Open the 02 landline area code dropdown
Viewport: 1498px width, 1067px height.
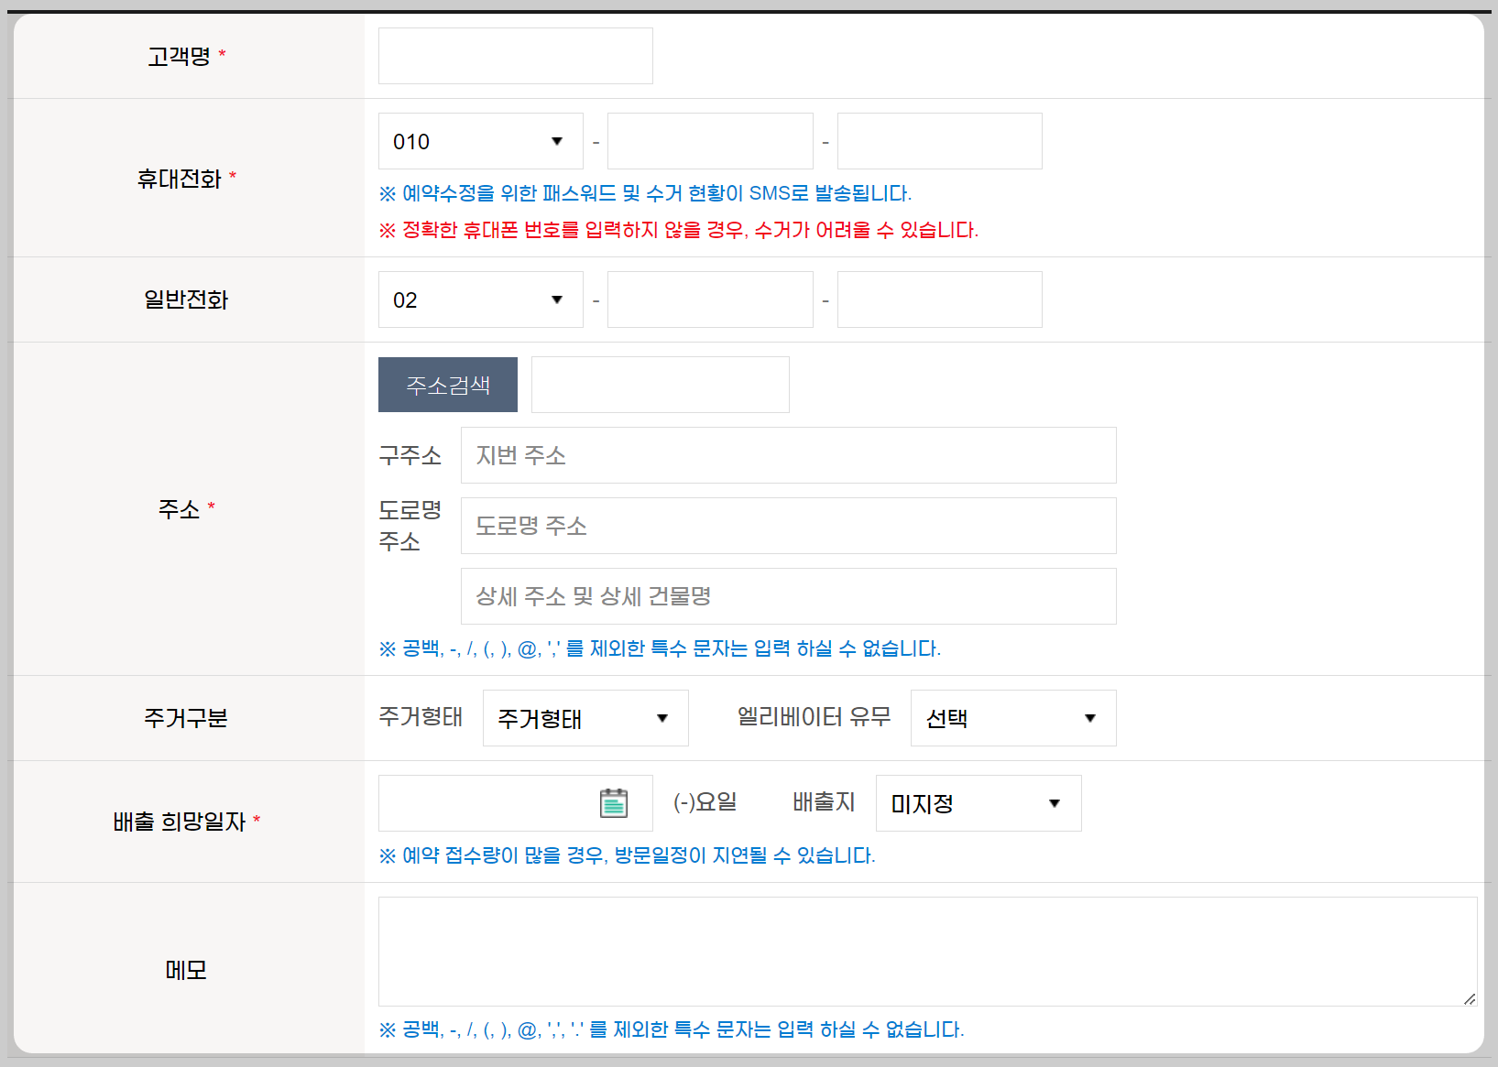pyautogui.click(x=480, y=299)
